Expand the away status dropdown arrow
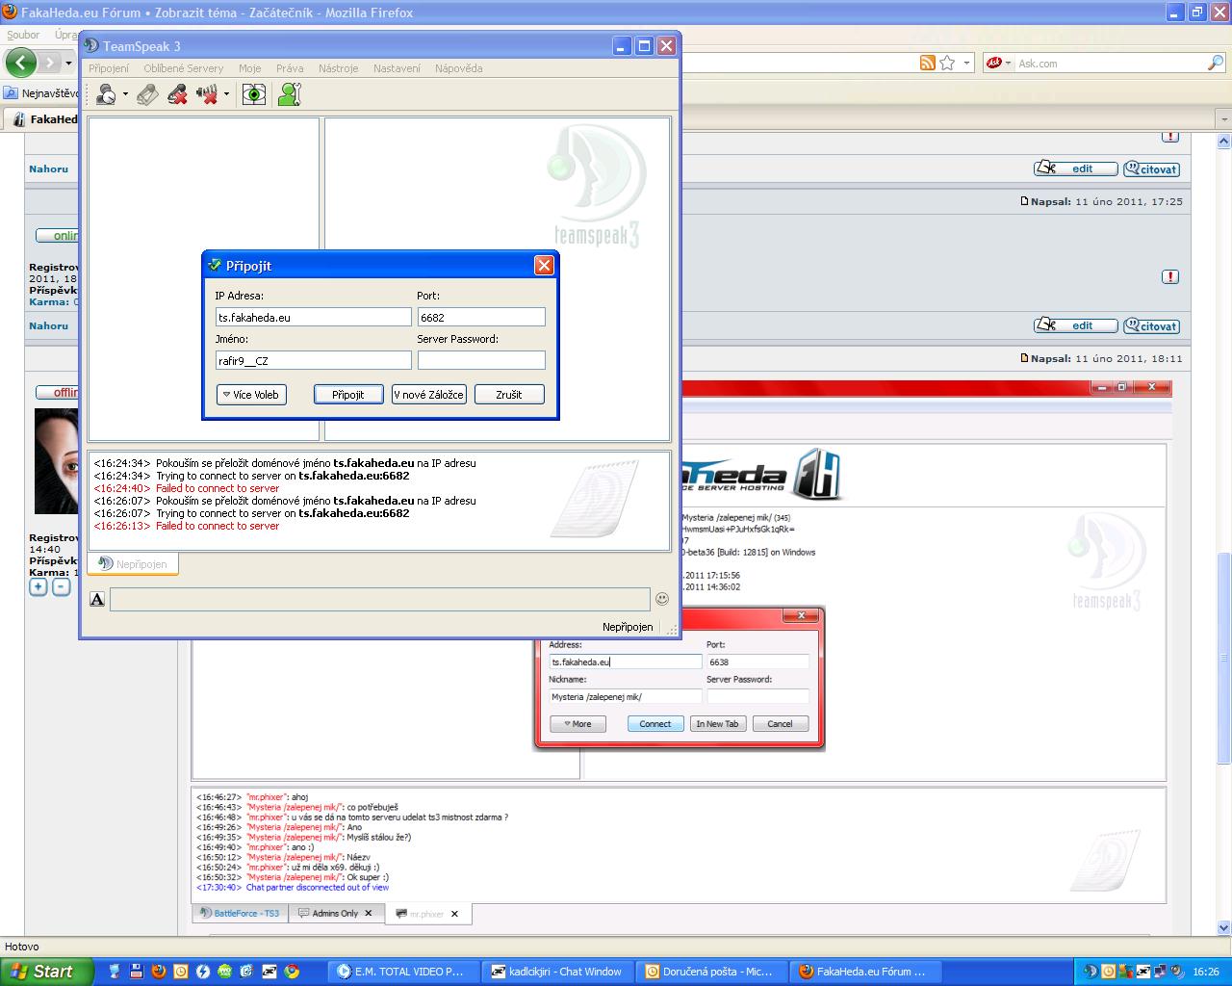Viewport: 1232px width, 986px height. [x=125, y=94]
